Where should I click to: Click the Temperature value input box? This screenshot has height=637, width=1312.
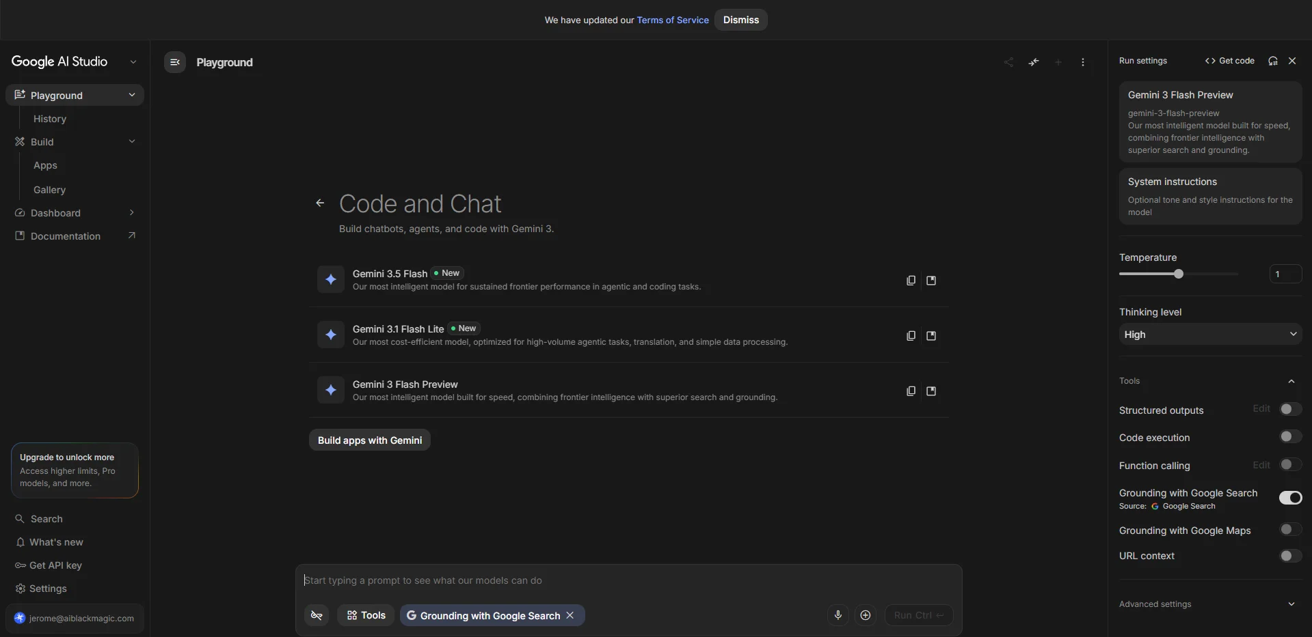[1285, 274]
